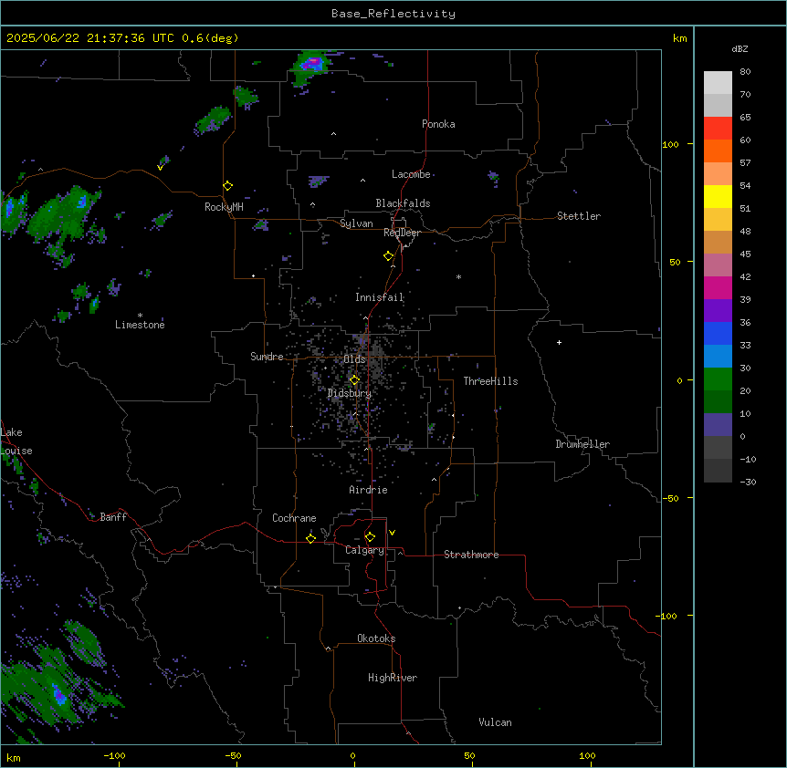Select the Airdrie city label
This screenshot has width=787, height=768.
(x=368, y=490)
